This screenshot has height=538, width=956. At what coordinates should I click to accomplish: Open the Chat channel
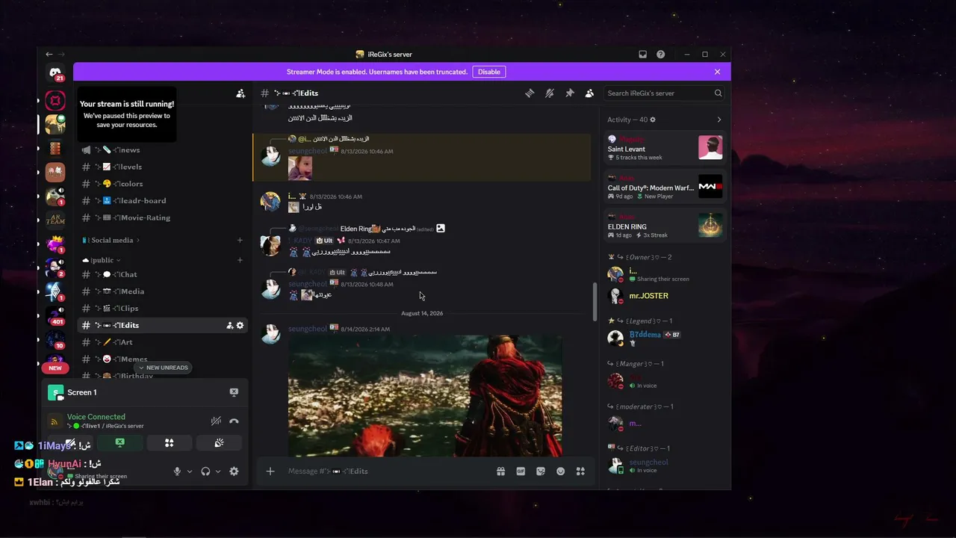tap(164, 274)
